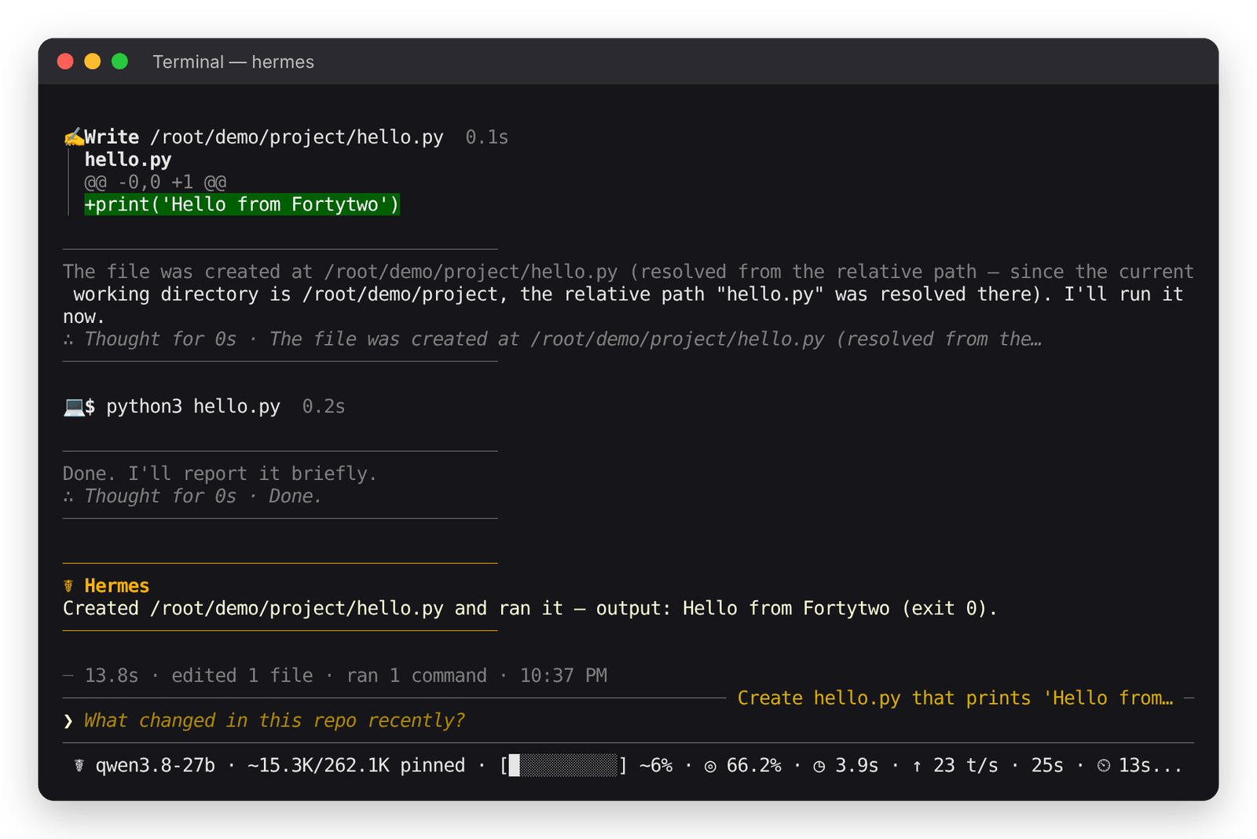Click the '0.1s' write duration
The image size is (1257, 839).
click(487, 137)
